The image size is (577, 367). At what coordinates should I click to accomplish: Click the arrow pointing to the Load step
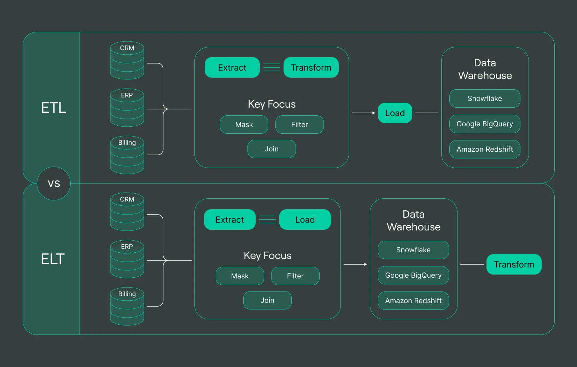pos(364,113)
